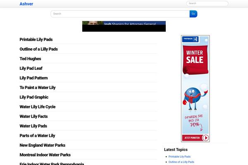View the Lily Pad Graphic topic

(x=34, y=97)
